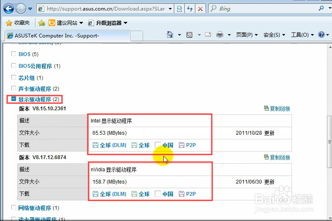Expand the Home button dropdown arrow
Image resolution: width=332 pixels, height=221 pixels.
(x=179, y=35)
